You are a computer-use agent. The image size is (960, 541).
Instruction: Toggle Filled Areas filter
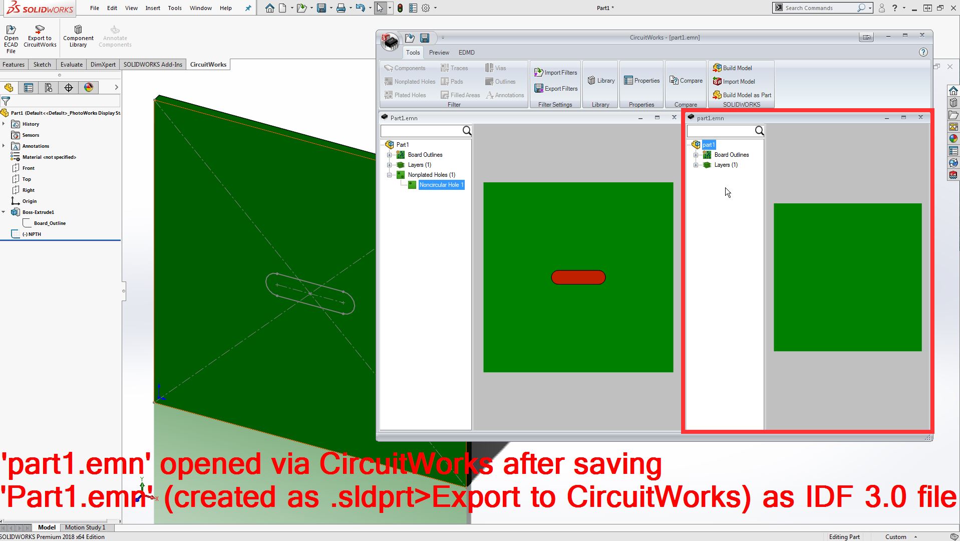460,95
